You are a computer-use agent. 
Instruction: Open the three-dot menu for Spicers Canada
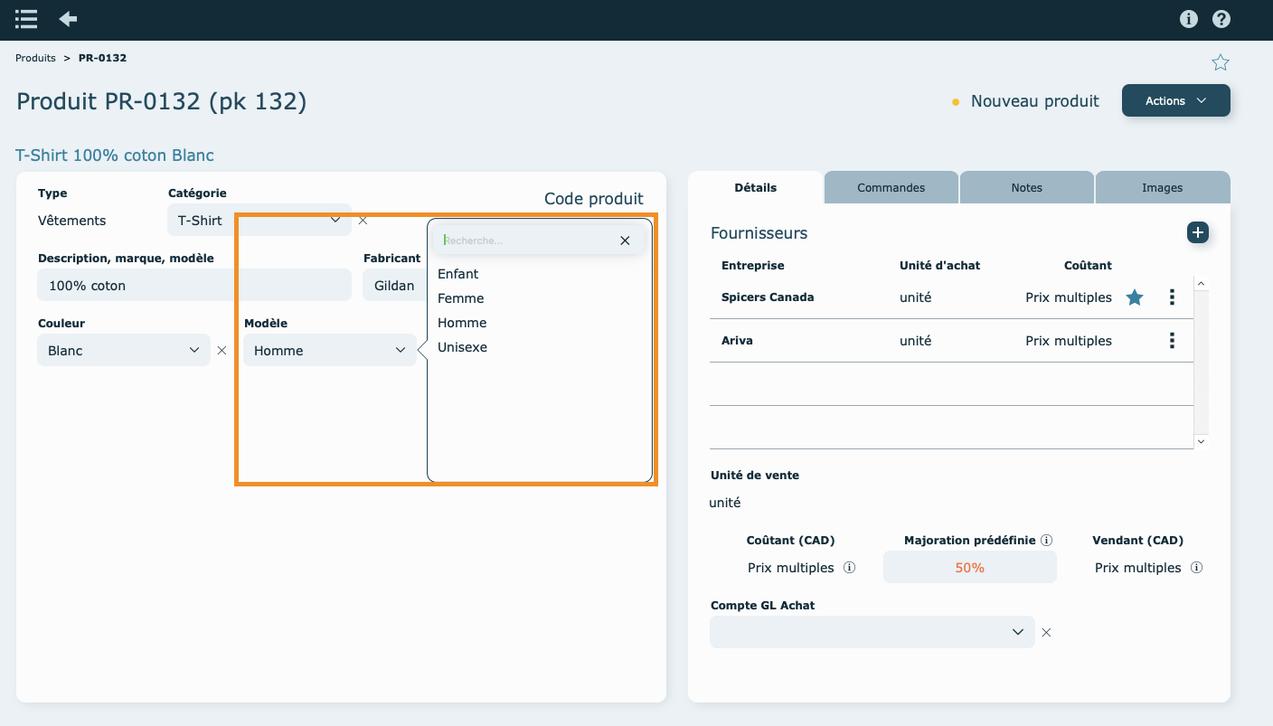click(x=1172, y=297)
